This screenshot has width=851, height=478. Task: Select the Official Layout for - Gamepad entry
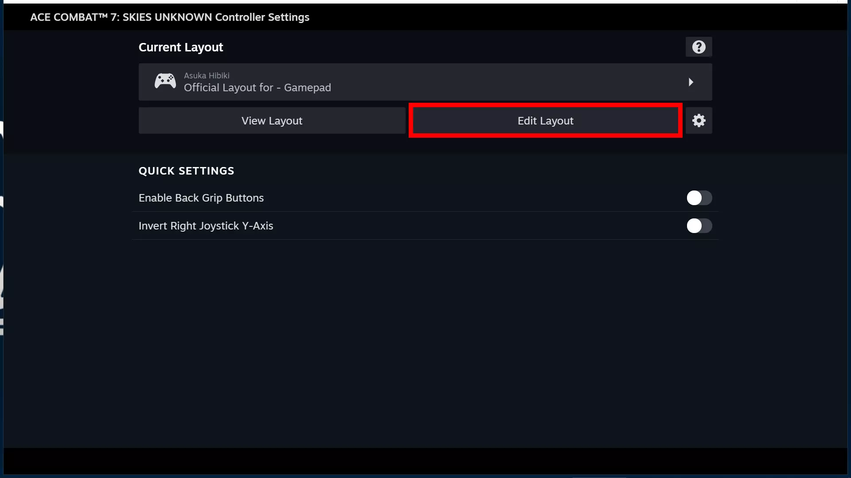pos(257,88)
